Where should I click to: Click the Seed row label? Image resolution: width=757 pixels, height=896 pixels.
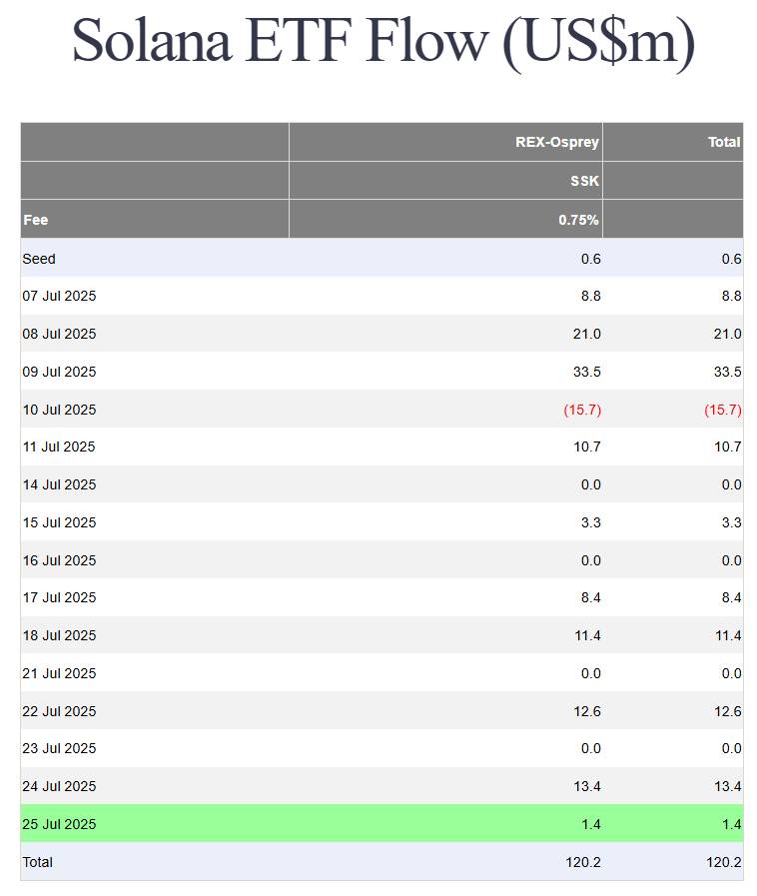click(39, 259)
